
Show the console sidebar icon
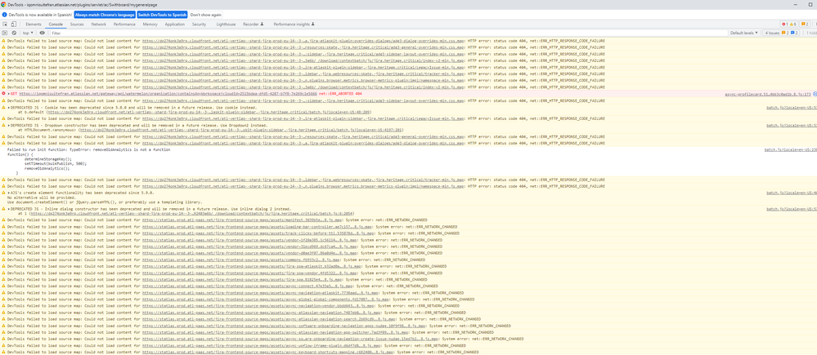(5, 33)
